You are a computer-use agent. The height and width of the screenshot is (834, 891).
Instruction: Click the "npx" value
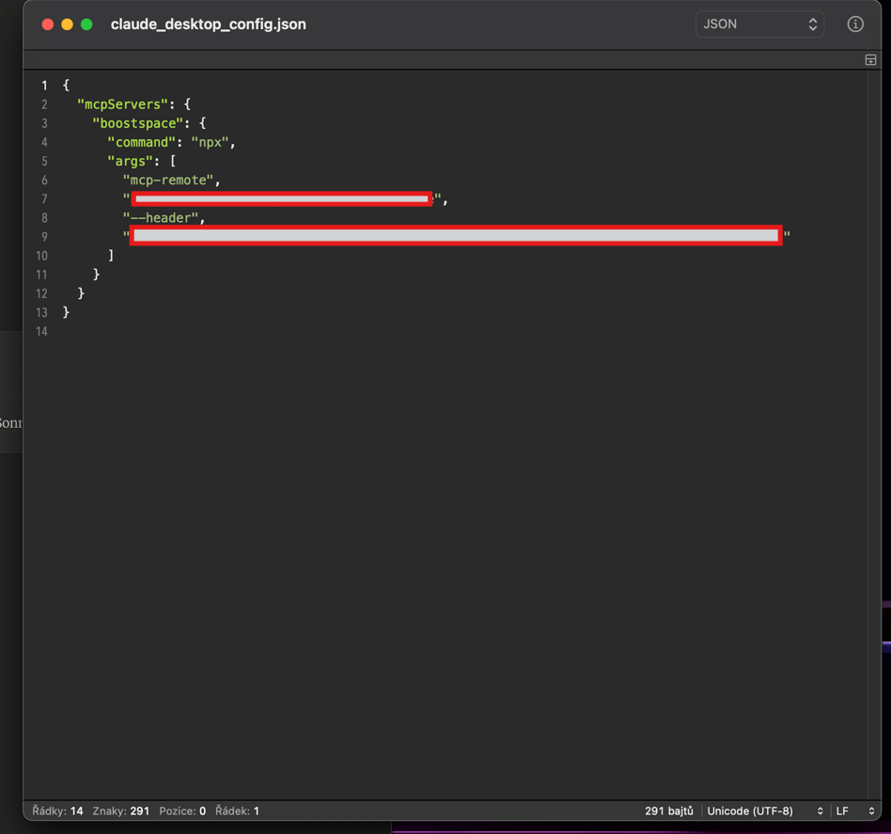coord(210,142)
